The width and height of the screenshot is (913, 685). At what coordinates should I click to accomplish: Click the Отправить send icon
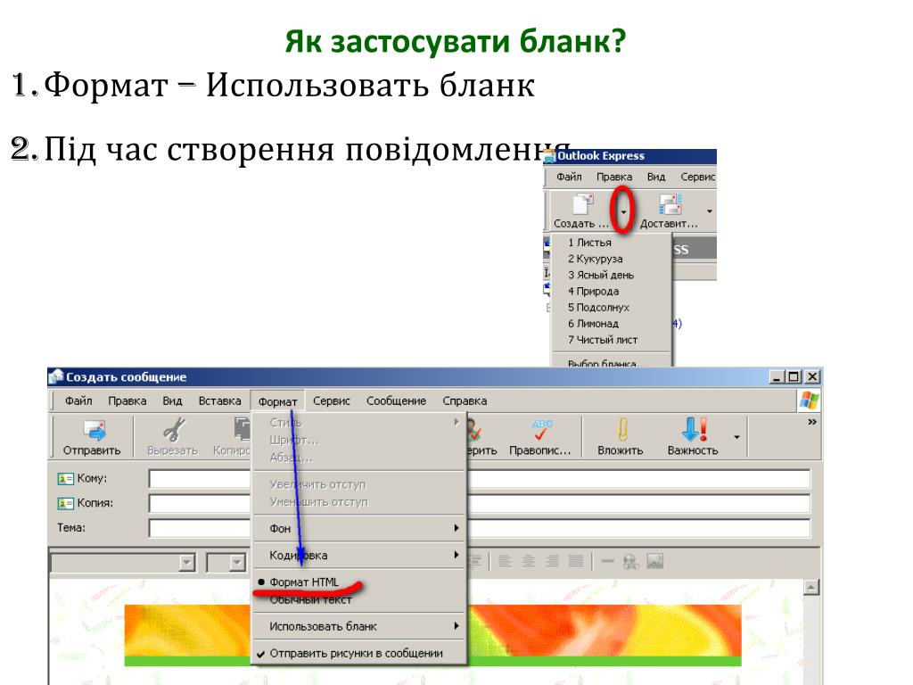(95, 431)
